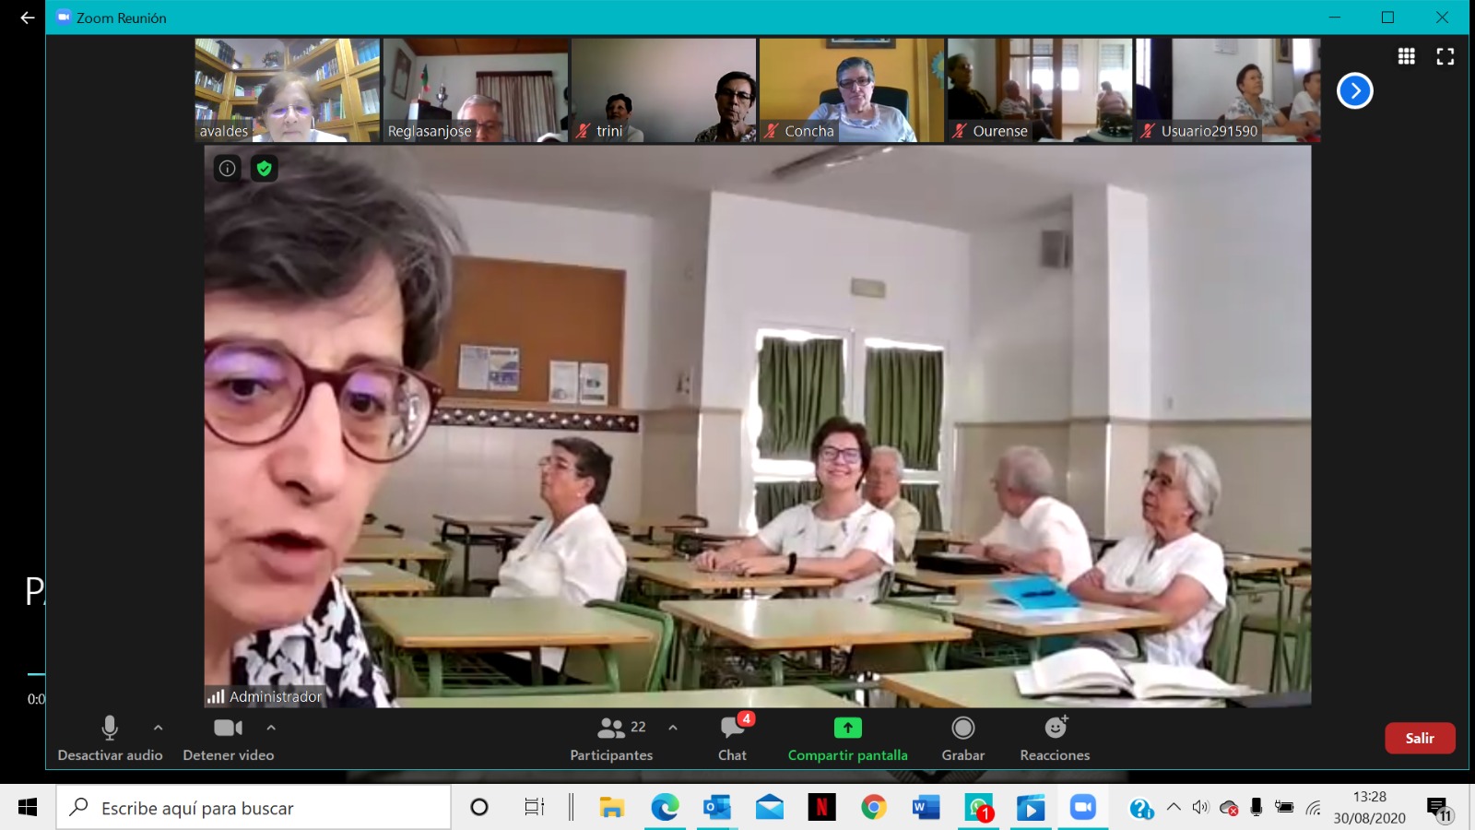Show next participants with blue arrow
This screenshot has width=1475, height=830.
point(1354,90)
